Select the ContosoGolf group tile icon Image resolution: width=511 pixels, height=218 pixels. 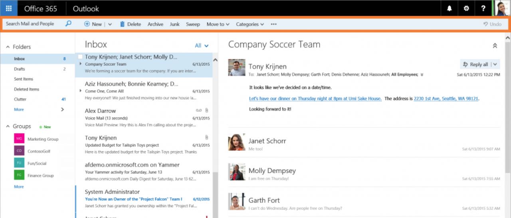[19, 151]
